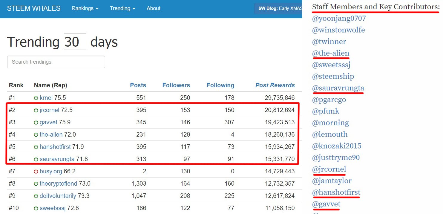Image resolution: width=443 pixels, height=214 pixels.
Task: Click the power icon beside hanshotfirst in table
Action: [36, 147]
